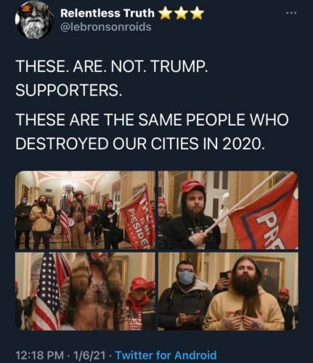Open the Relentless Truth profile avatar
Viewport: 313px width, 363px height.
click(x=33, y=20)
